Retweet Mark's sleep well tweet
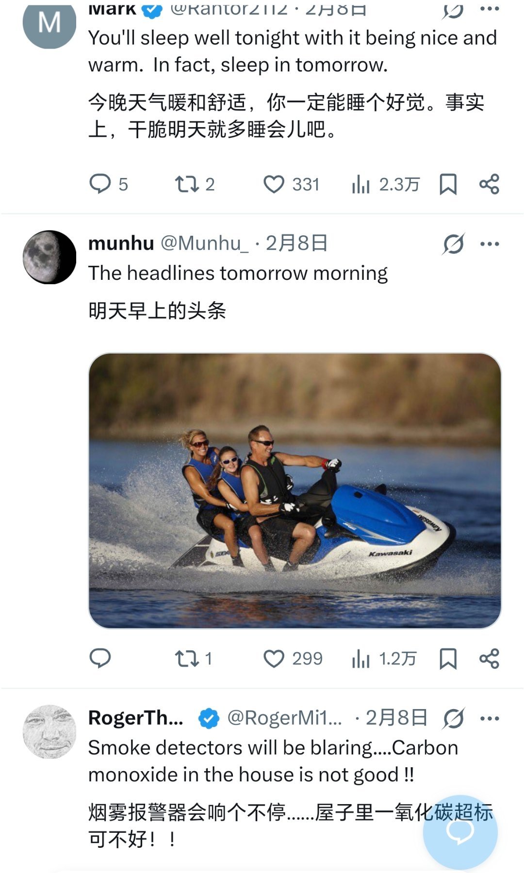The image size is (524, 873). (187, 184)
